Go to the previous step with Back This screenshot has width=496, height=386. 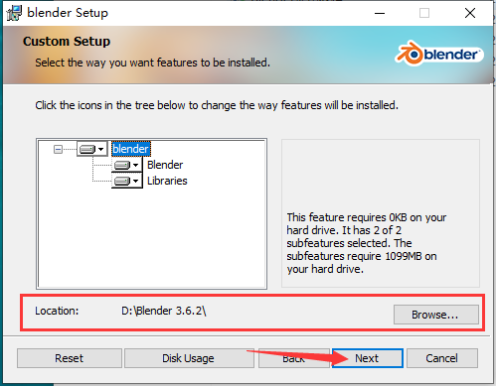294,358
